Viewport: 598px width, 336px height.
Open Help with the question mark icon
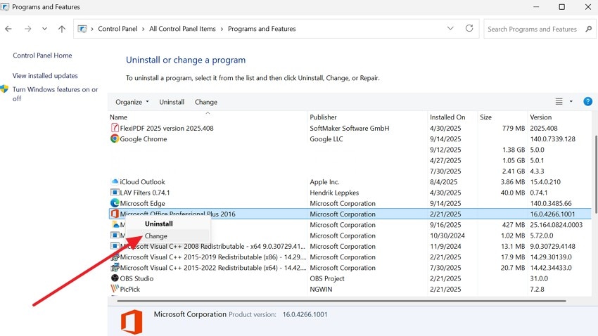point(587,101)
